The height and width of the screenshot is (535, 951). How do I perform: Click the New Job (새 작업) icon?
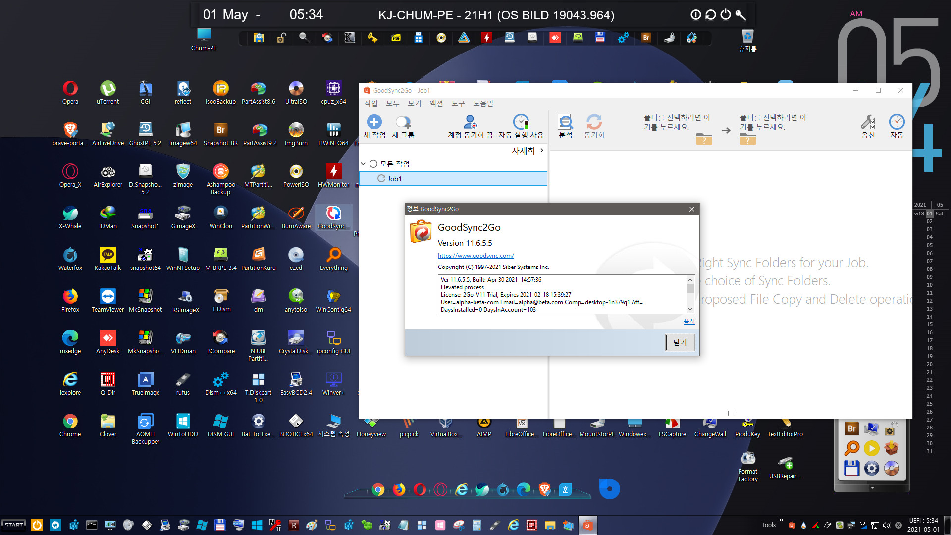(374, 122)
